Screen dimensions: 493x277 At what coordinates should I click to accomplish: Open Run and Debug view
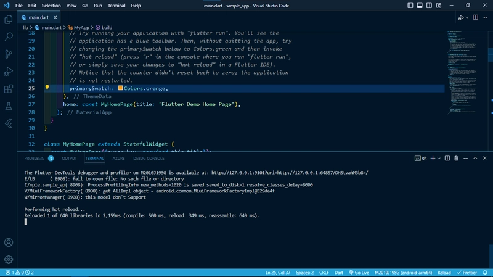[9, 71]
